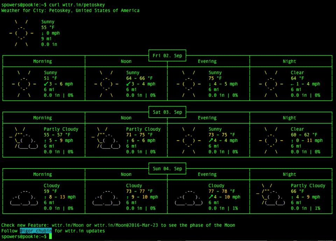Click the green cursor at the bottom prompt
The width and height of the screenshot is (336, 241).
[50, 237]
